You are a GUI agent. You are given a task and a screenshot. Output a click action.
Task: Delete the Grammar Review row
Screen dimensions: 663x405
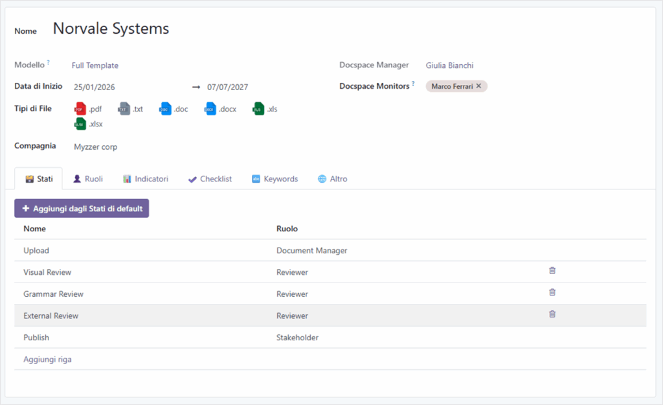point(552,292)
